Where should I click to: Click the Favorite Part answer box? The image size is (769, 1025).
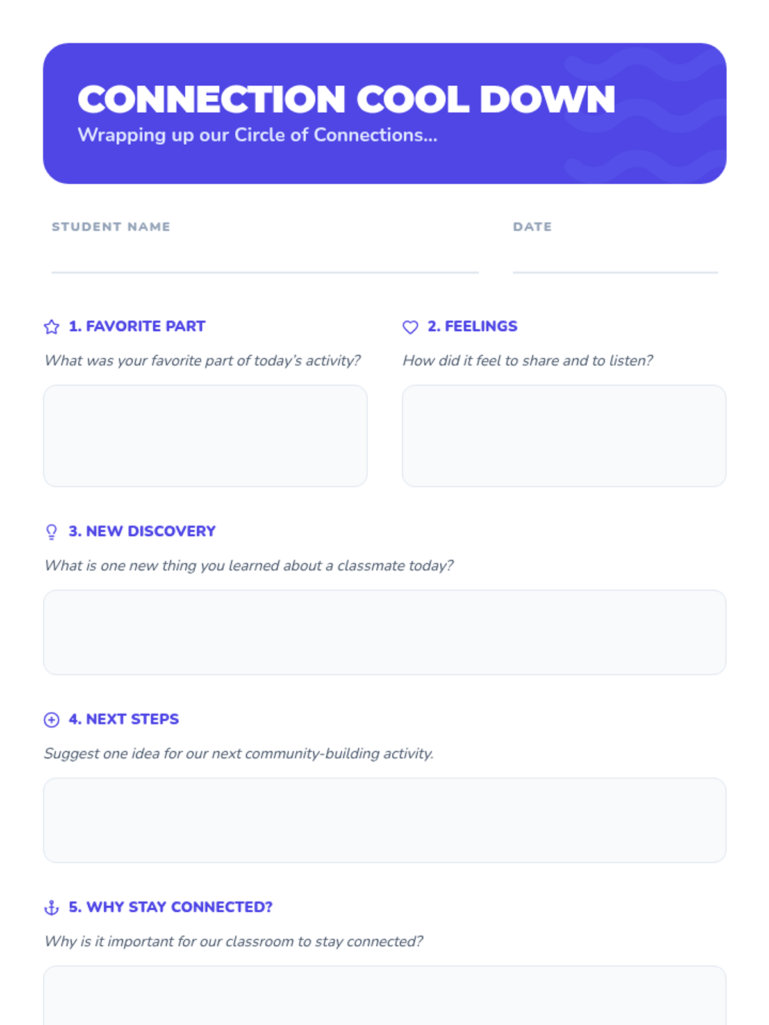pyautogui.click(x=205, y=436)
